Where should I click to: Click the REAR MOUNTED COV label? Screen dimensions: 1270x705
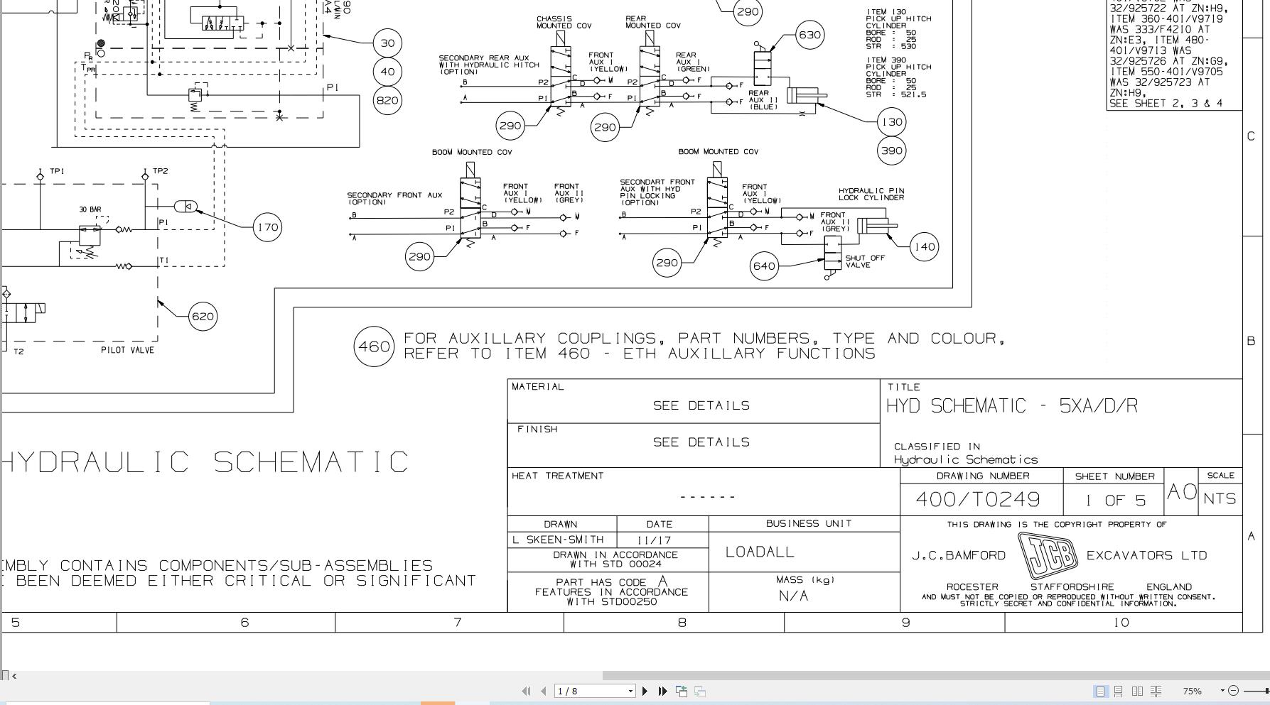click(652, 23)
